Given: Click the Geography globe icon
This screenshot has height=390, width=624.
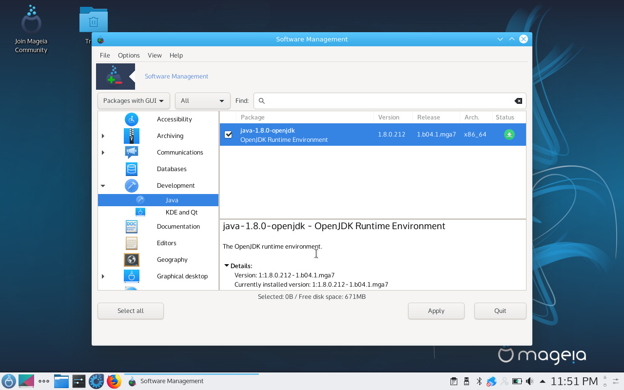Looking at the screenshot, I should 132,260.
